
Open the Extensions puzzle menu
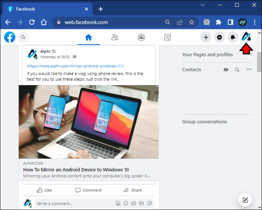point(218,22)
